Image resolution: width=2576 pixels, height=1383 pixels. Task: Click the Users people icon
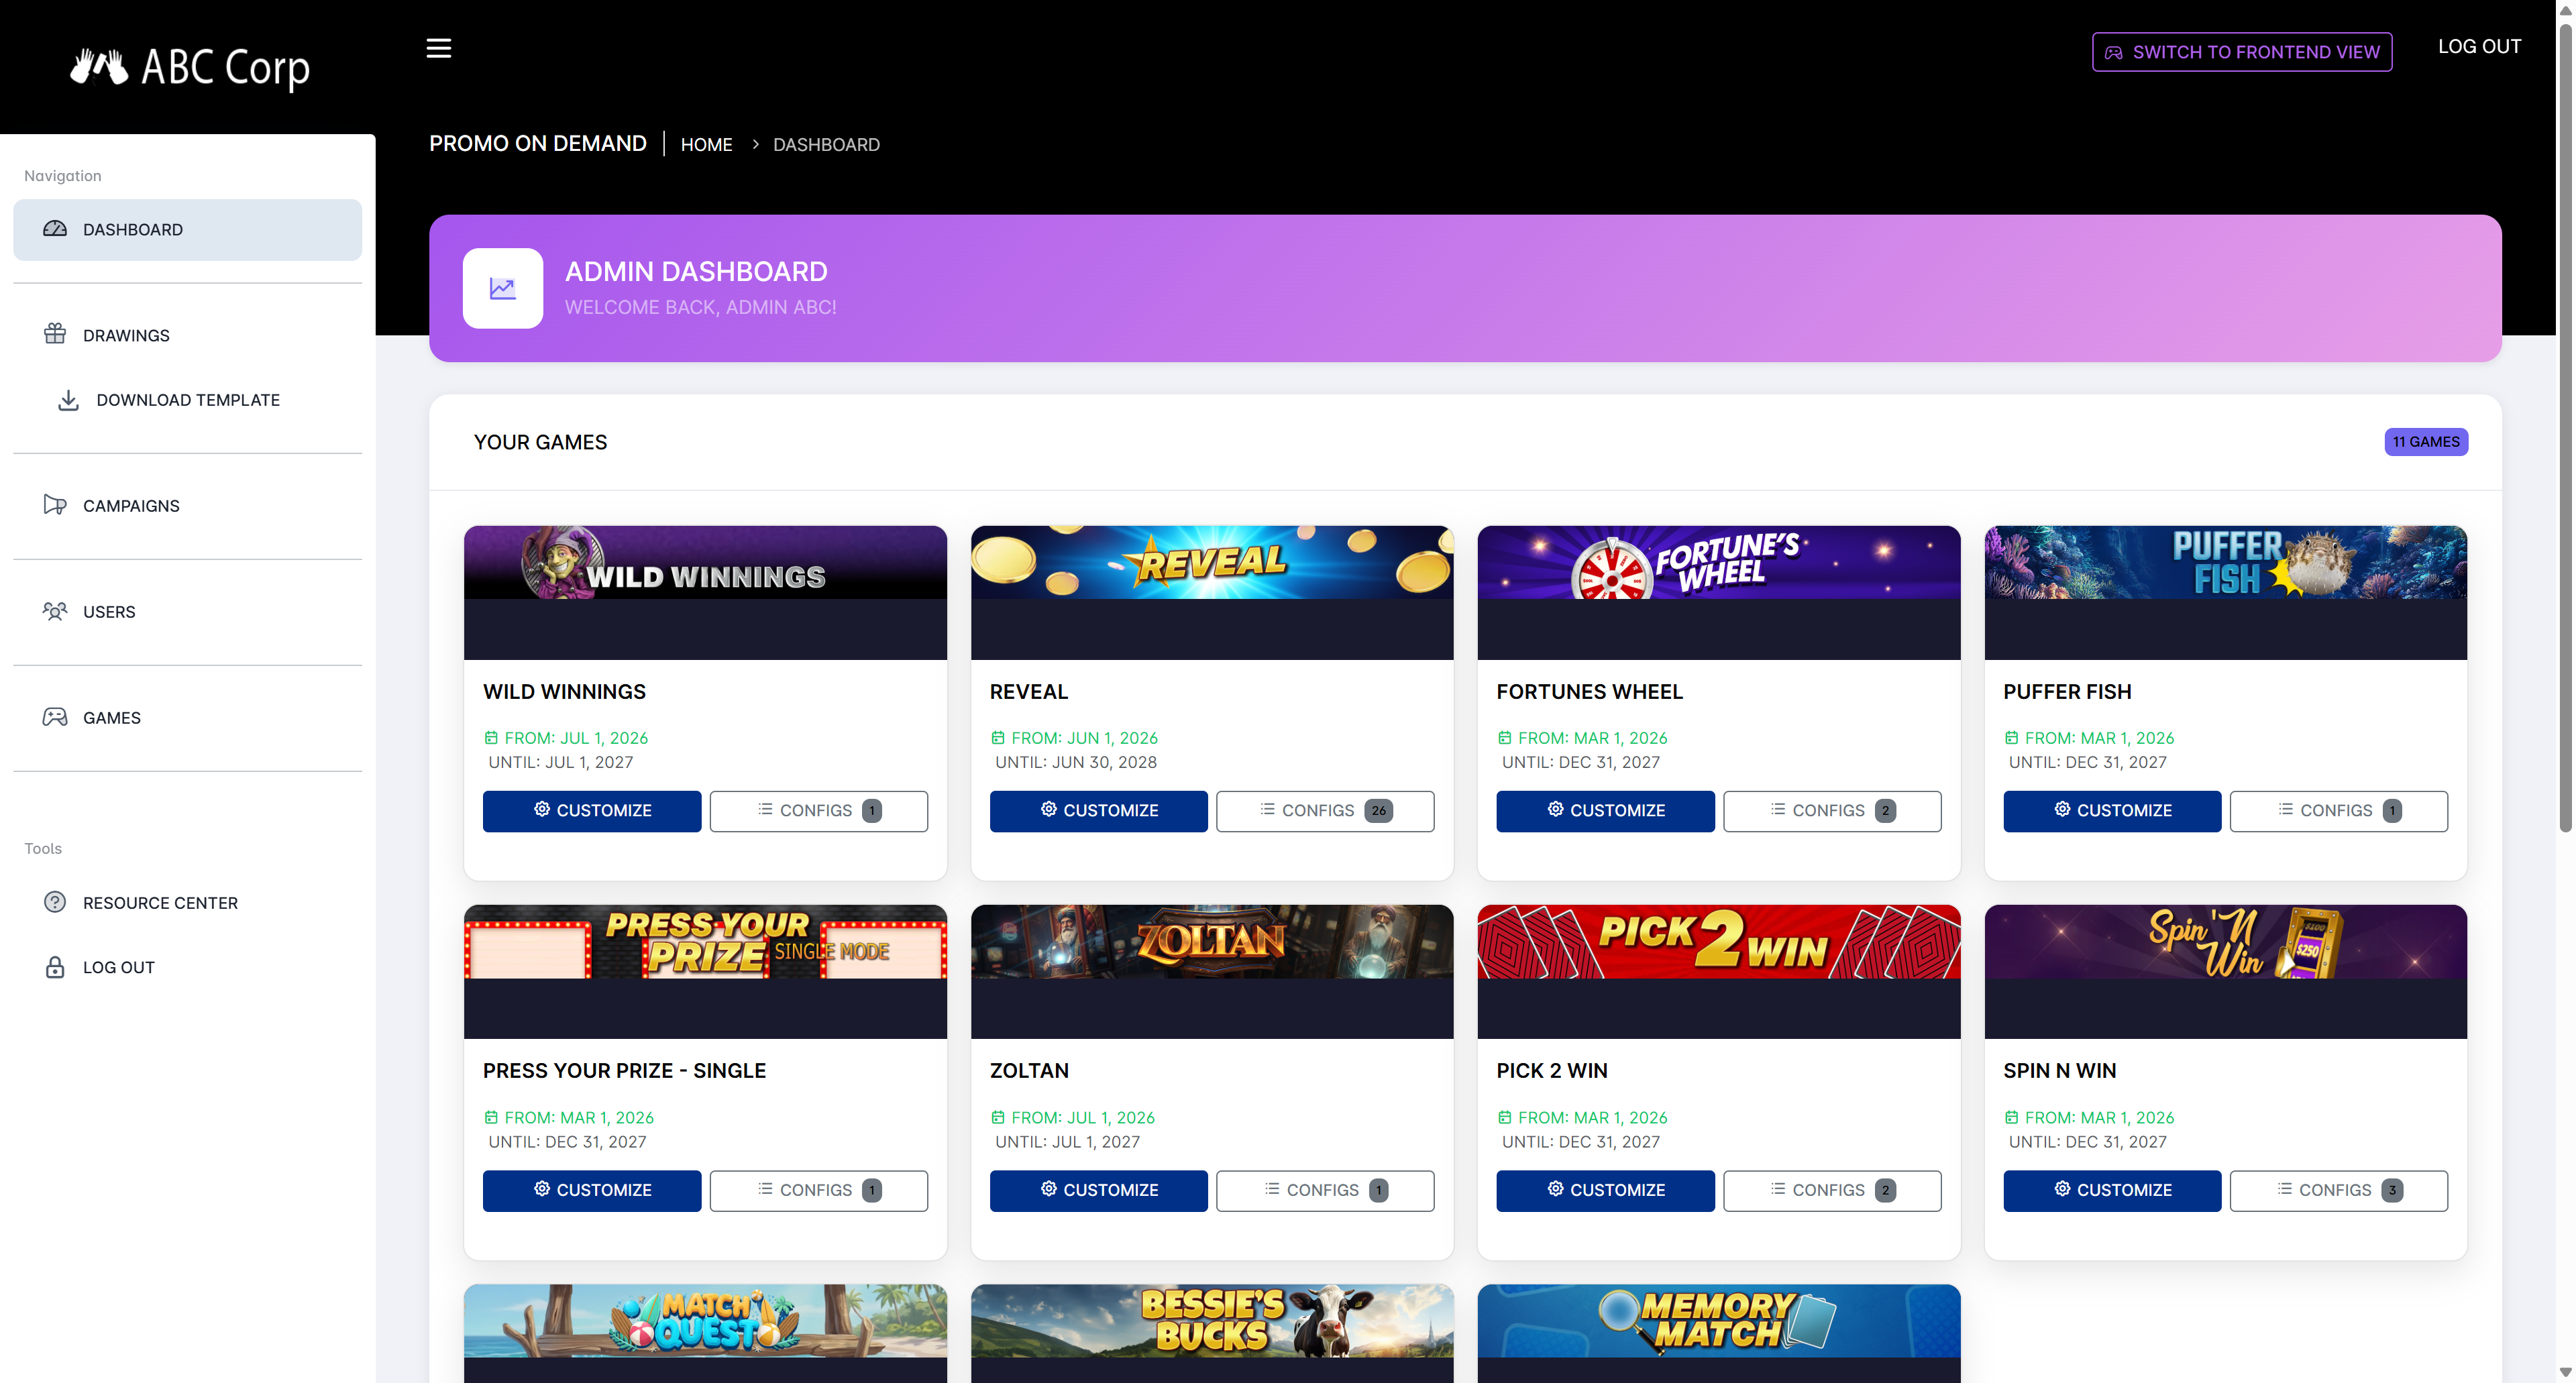click(55, 611)
